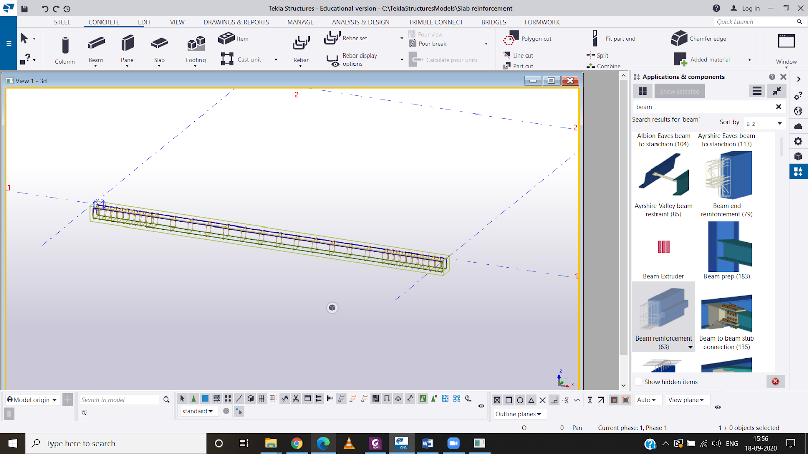
Task: Switch to the STEEL ribbon tab
Action: [x=62, y=22]
